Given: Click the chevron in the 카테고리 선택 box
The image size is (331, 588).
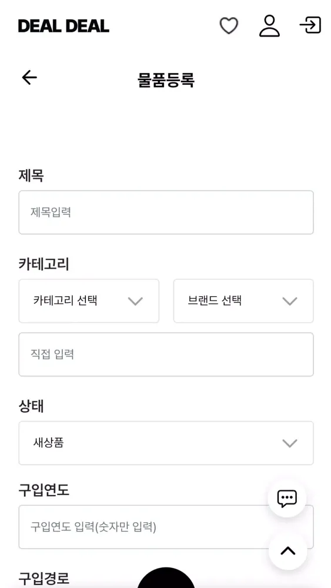Looking at the screenshot, I should click(x=135, y=301).
